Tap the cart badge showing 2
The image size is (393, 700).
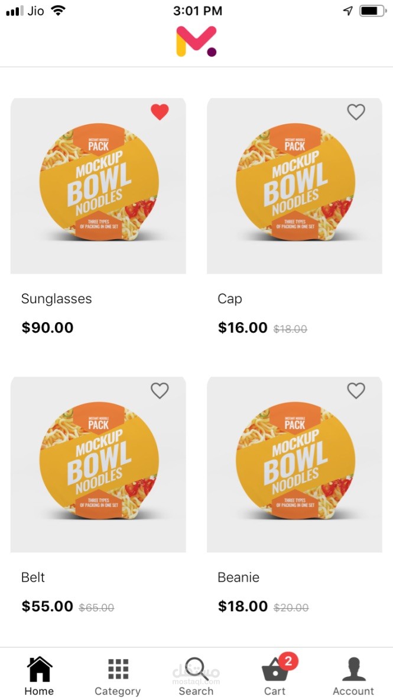[x=288, y=661]
